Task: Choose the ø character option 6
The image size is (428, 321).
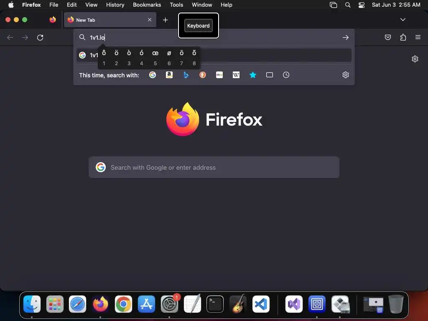Action: pos(169,57)
